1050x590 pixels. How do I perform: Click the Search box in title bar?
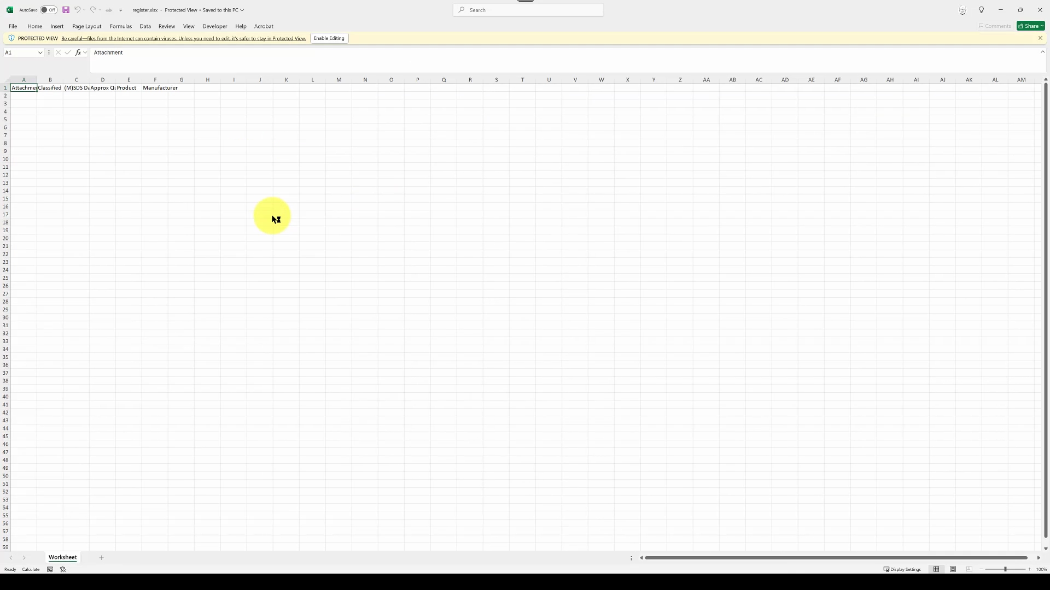pos(528,10)
